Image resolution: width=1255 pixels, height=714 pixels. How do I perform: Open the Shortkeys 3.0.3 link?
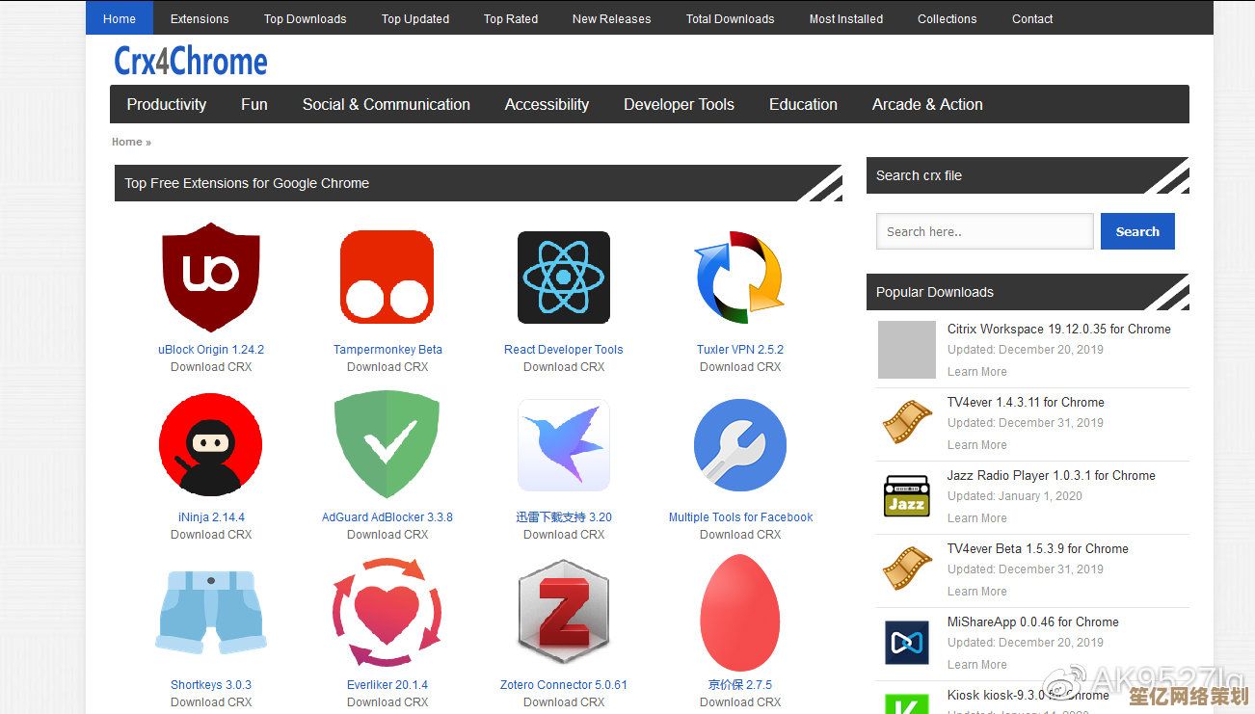(211, 685)
